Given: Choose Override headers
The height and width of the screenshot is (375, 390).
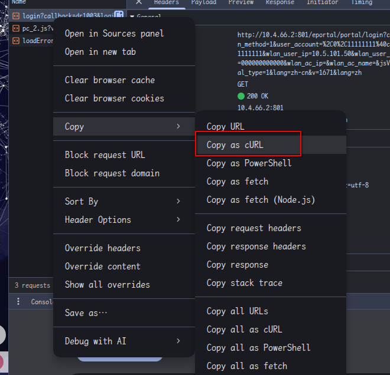Looking at the screenshot, I should coord(124,248).
